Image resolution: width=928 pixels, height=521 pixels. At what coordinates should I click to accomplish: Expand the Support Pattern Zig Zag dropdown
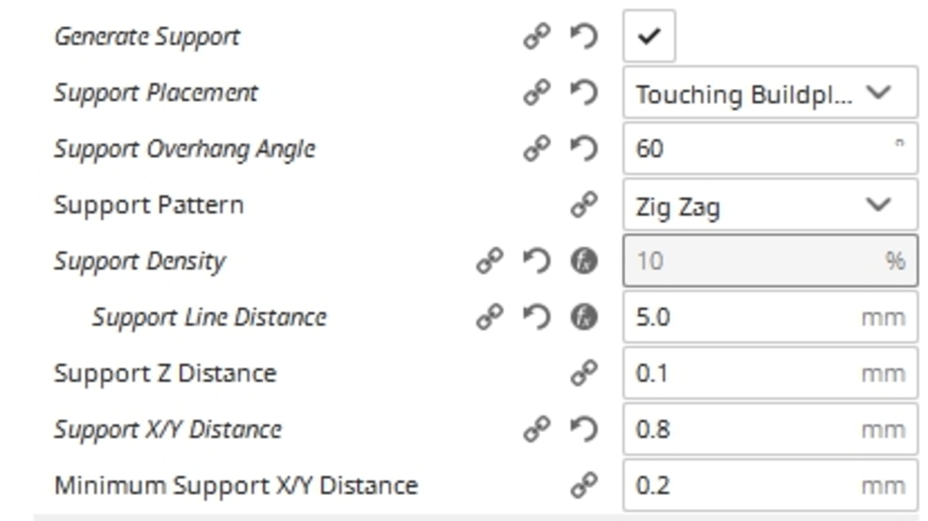click(x=769, y=205)
